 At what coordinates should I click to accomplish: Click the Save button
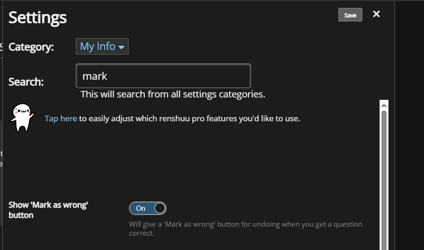(350, 15)
